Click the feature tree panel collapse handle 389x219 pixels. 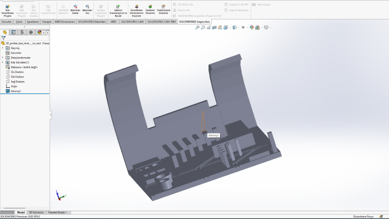tap(51, 115)
